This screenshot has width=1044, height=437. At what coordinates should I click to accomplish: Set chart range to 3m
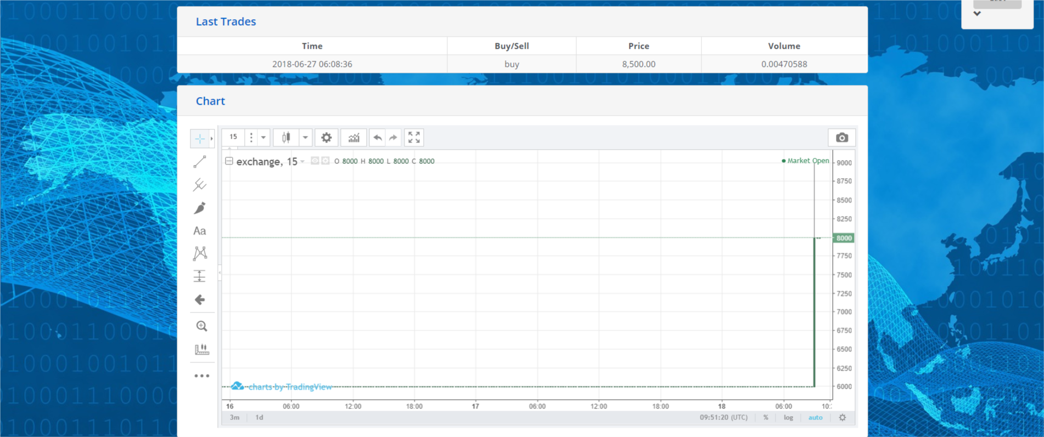(234, 417)
